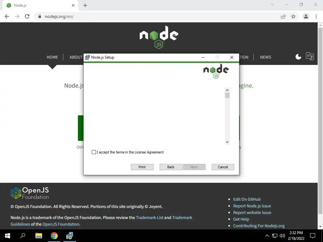This screenshot has width=323, height=242.
Task: Bookmark this page star icon
Action: pyautogui.click(x=293, y=16)
